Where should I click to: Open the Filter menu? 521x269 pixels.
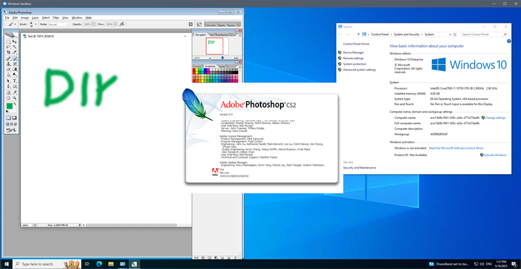[x=56, y=18]
